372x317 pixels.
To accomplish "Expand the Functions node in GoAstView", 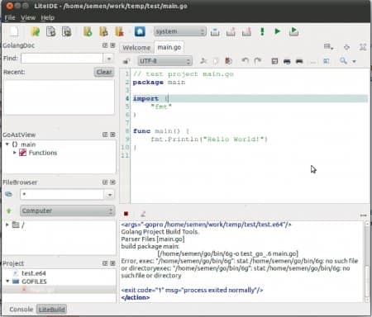I will tap(15, 153).
